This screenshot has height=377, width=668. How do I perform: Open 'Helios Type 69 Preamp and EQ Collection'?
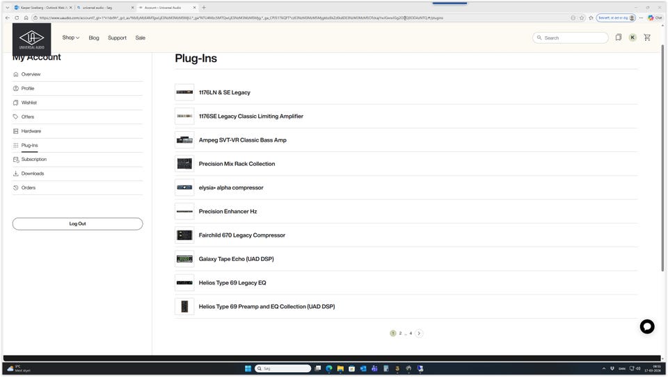pyautogui.click(x=267, y=306)
